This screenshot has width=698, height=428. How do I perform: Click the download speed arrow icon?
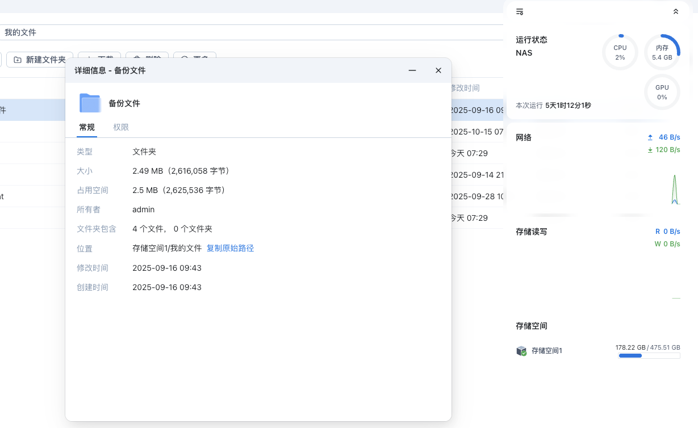coord(650,149)
